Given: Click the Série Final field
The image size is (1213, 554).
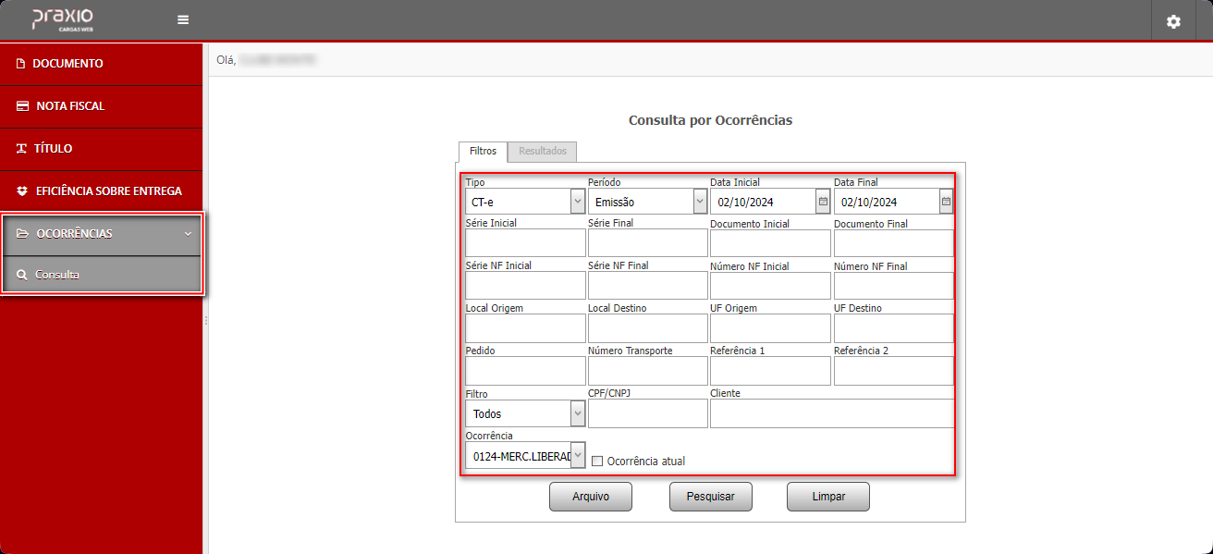Looking at the screenshot, I should point(648,243).
